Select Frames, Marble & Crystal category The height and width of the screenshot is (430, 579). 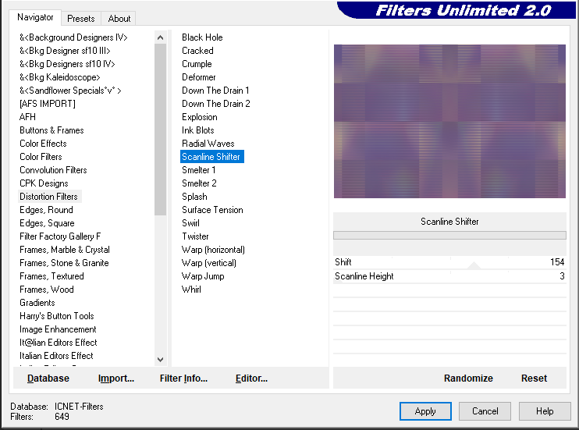pyautogui.click(x=65, y=250)
